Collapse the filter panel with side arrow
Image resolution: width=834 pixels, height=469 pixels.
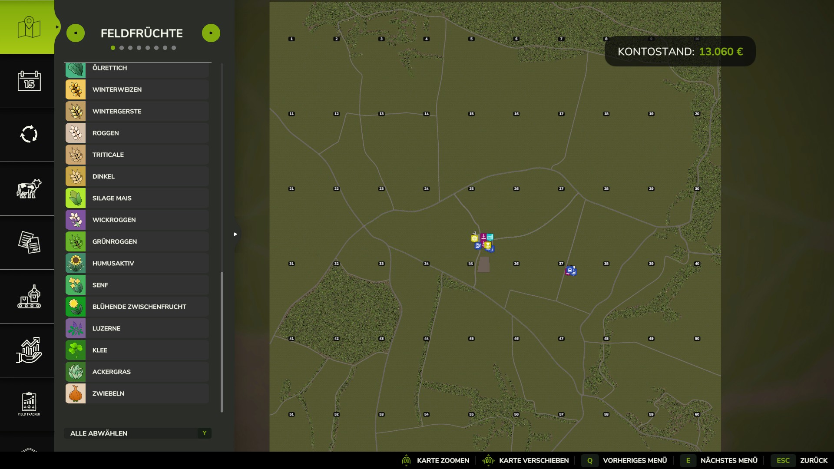(235, 234)
